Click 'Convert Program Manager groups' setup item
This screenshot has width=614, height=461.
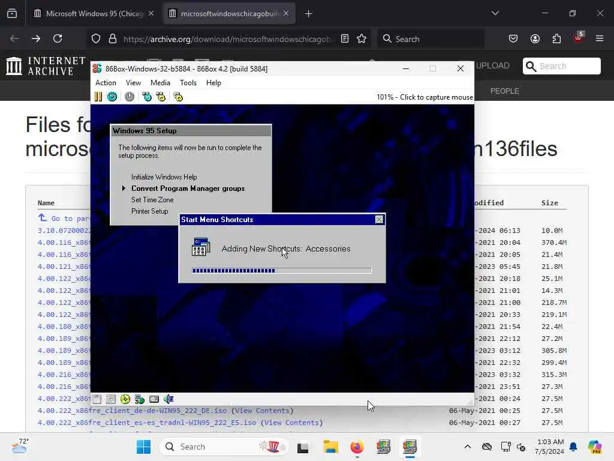coord(188,188)
